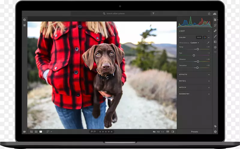Show the filmstrip icon

(168, 132)
